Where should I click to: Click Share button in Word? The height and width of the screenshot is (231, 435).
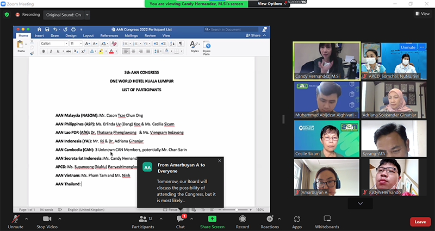coord(253,35)
